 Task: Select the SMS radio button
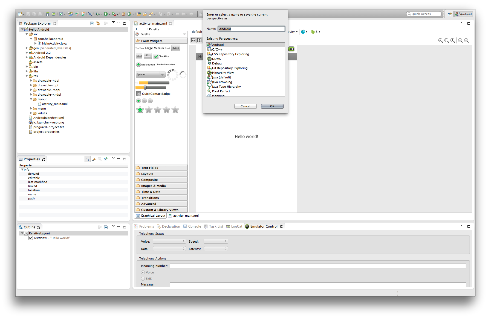coord(143,279)
